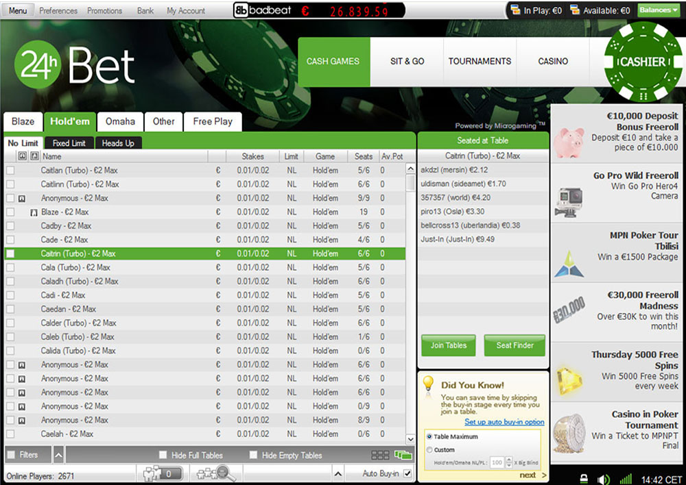Select the Table Maximum radio option
This screenshot has width=686, height=485.
(429, 436)
